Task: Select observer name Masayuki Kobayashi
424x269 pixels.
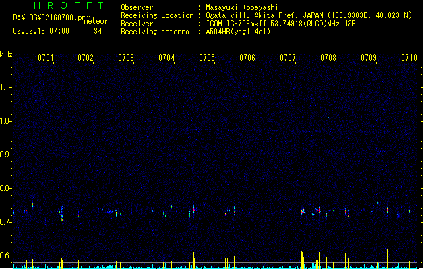Action: [242, 7]
